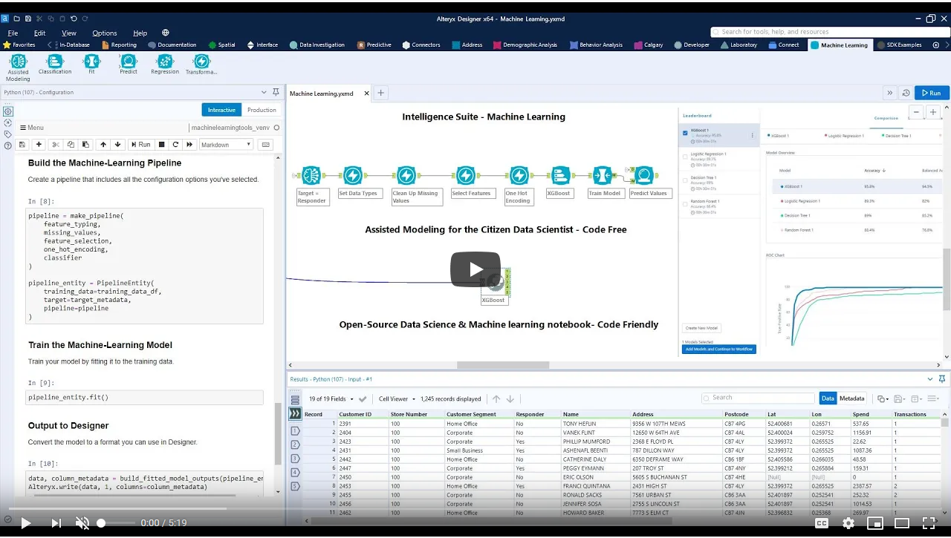Unmute the video player

(x=82, y=522)
